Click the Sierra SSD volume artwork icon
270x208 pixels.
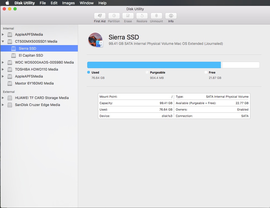click(96, 40)
